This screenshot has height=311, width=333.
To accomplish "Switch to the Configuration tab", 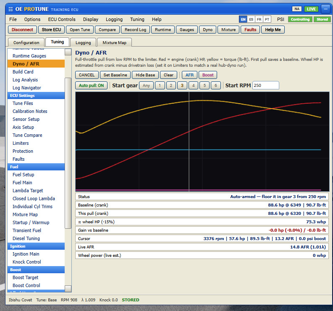I will pos(26,42).
